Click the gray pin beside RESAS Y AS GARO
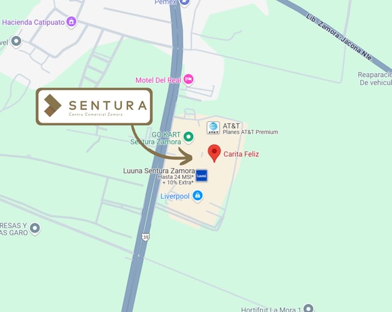The height and width of the screenshot is (312, 392). (35, 228)
